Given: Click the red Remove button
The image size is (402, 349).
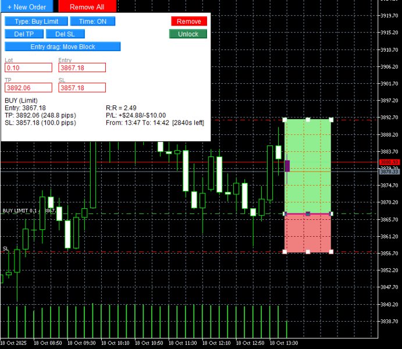Looking at the screenshot, I should pyautogui.click(x=189, y=22).
